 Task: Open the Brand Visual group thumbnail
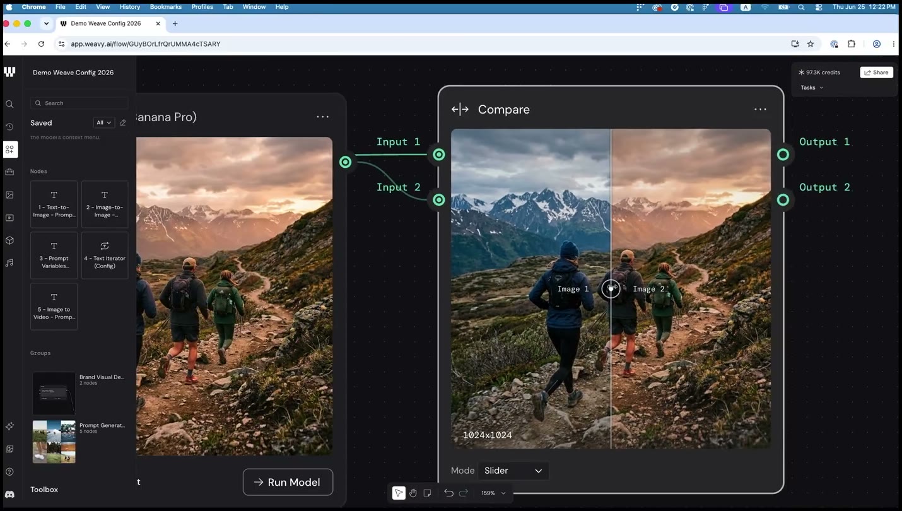click(54, 393)
